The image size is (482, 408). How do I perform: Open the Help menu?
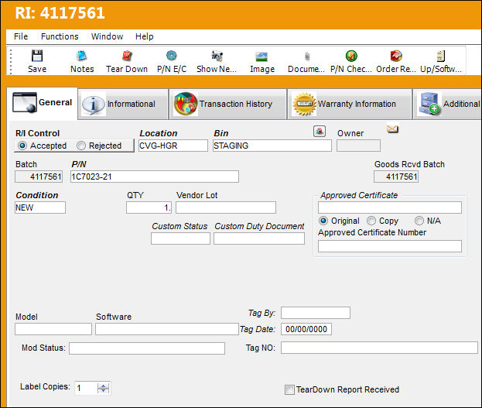(x=145, y=36)
